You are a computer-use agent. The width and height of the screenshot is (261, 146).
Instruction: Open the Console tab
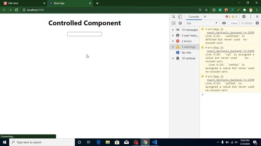point(194,17)
